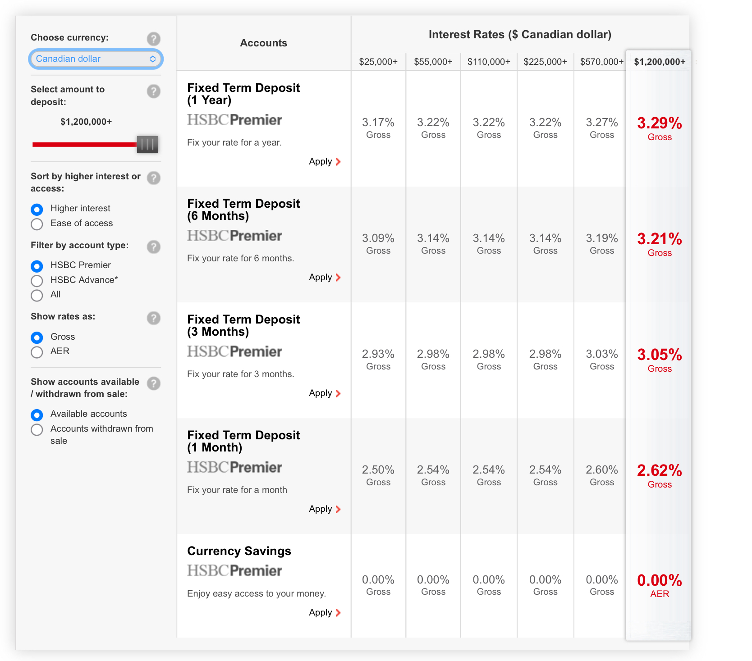Click 3.03% Gross rate cell
The image size is (752, 661).
tap(602, 360)
